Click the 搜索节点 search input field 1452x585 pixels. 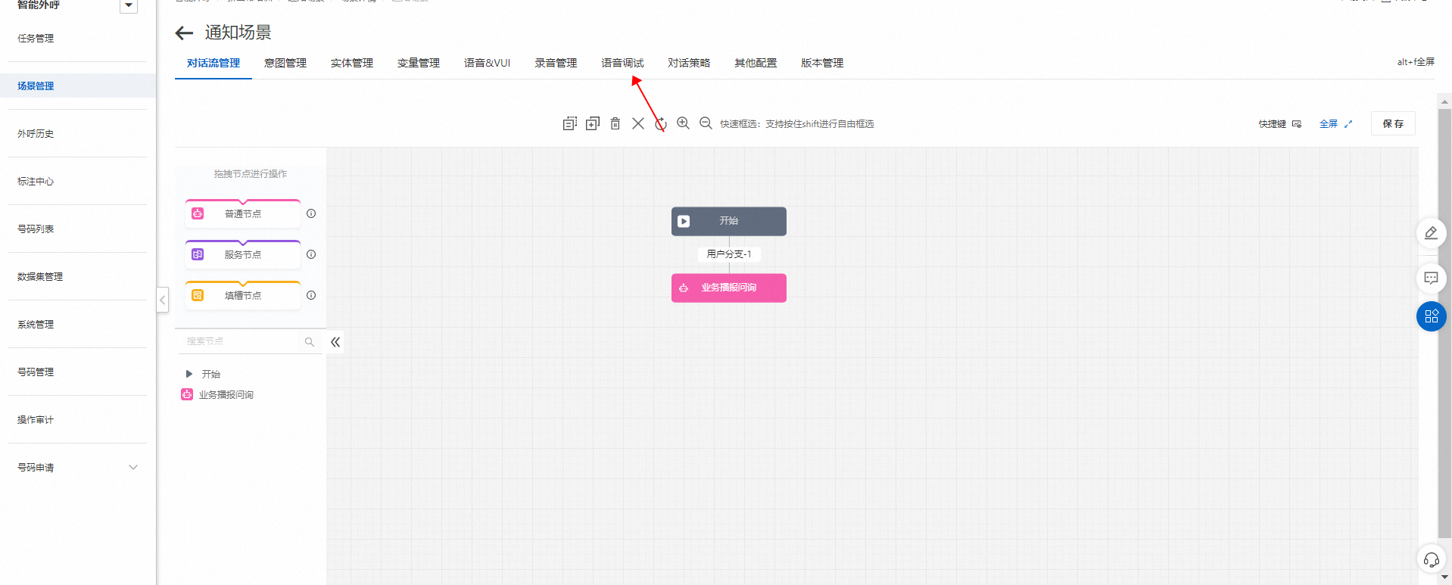(x=250, y=341)
